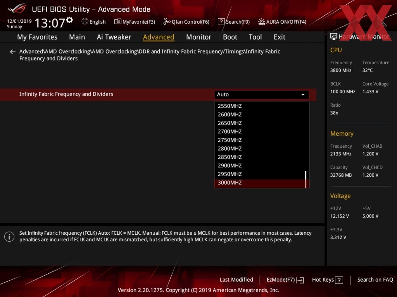Switch to My Favorites tab

(x=37, y=37)
